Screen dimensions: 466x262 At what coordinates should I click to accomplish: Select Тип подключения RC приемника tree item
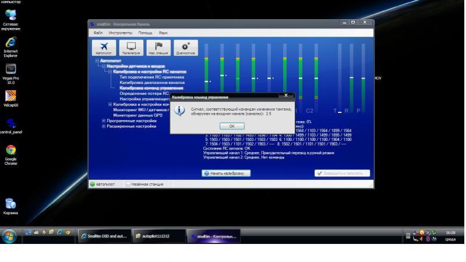(151, 77)
